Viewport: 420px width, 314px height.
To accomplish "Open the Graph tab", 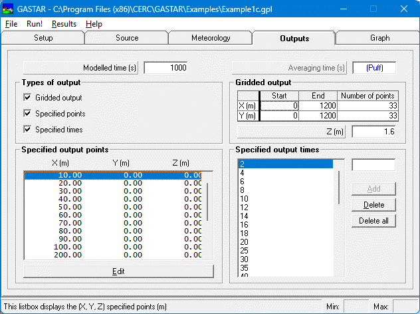I will (379, 38).
